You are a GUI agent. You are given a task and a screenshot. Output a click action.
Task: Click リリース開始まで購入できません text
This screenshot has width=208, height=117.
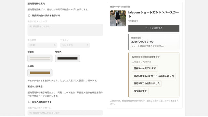(x=148, y=46)
